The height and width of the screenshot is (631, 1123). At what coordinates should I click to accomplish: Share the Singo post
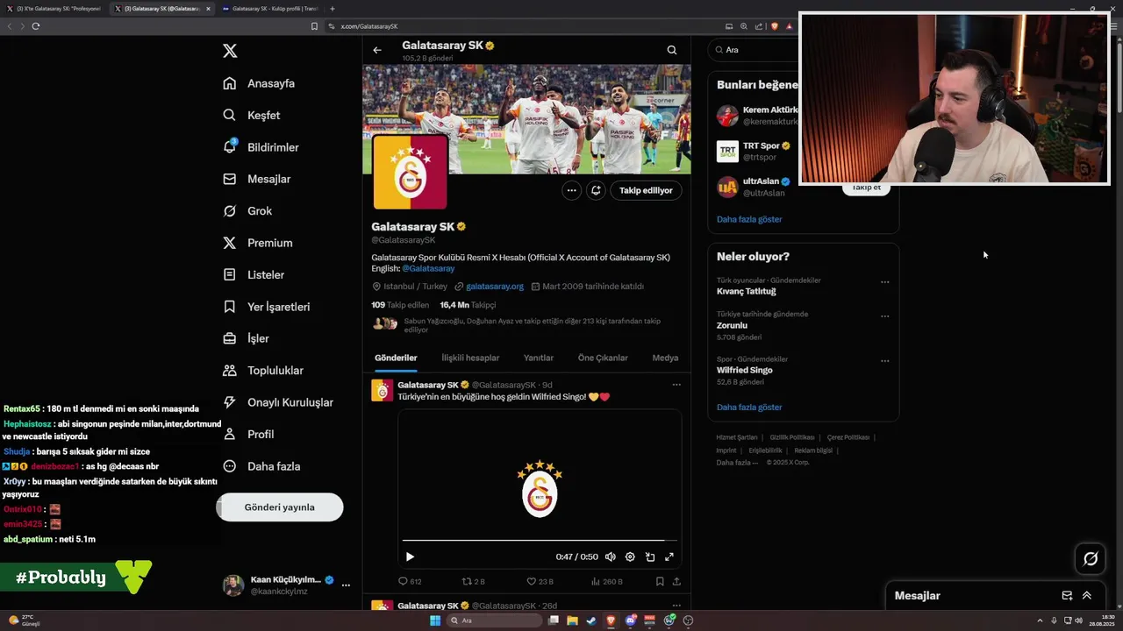(676, 581)
